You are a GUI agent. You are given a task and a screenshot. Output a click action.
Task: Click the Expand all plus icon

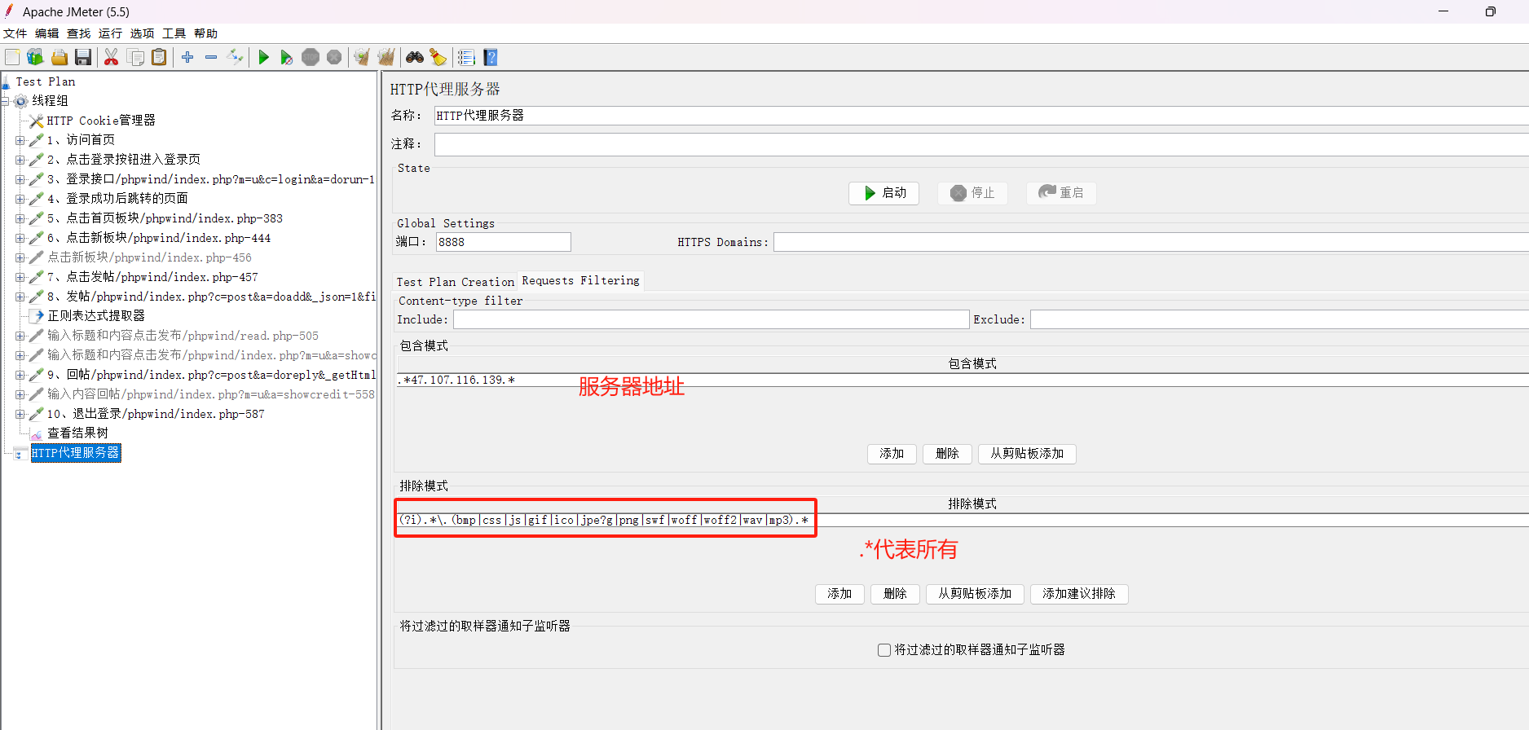(x=187, y=57)
